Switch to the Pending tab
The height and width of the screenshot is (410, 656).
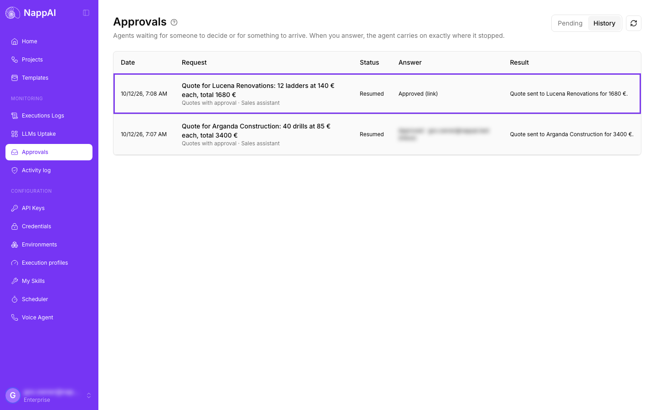(570, 23)
